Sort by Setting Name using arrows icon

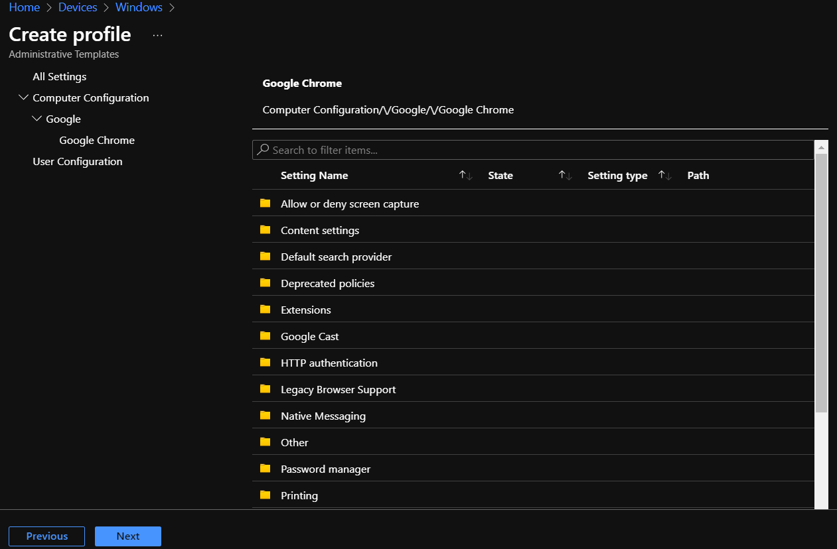[x=466, y=176]
